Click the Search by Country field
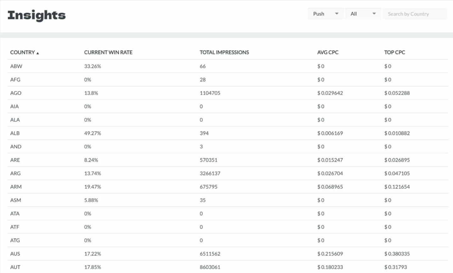 [415, 14]
